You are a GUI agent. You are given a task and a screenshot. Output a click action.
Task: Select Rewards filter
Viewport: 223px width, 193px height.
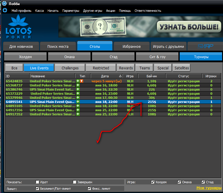(126, 68)
